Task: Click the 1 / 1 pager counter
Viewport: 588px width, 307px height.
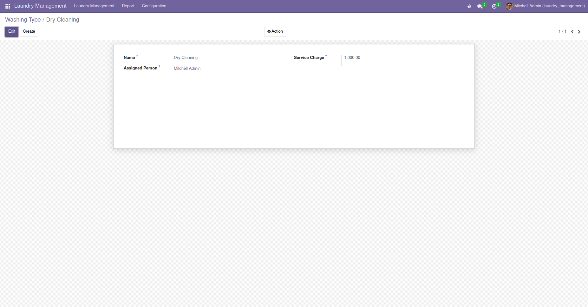Action: 562,31
